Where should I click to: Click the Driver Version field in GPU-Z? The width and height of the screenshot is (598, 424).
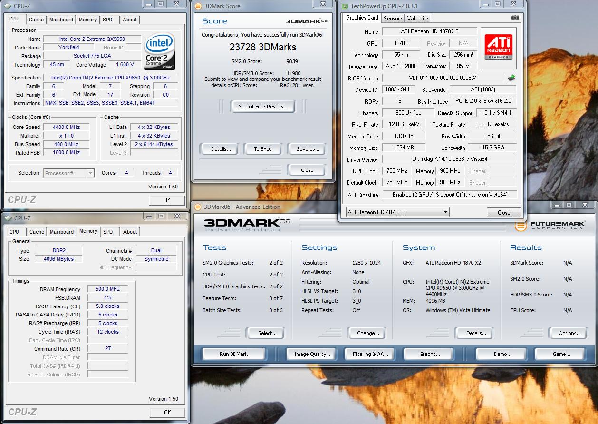(x=449, y=159)
